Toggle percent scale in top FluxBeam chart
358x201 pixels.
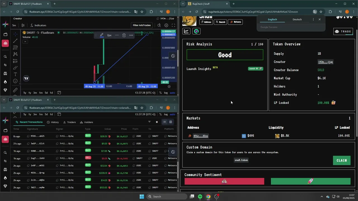(161, 93)
